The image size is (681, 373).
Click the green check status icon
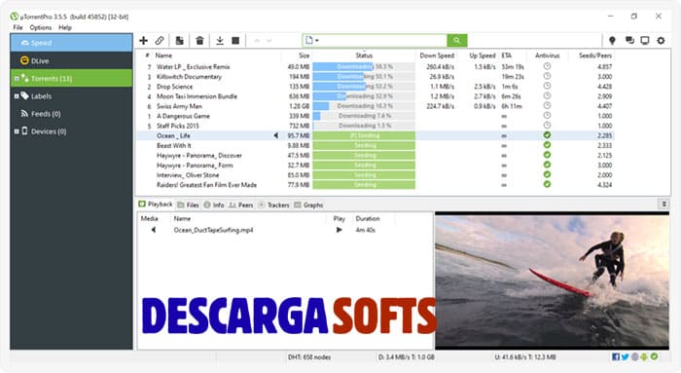[x=654, y=356]
